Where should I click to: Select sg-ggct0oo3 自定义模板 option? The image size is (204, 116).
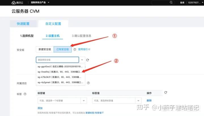click(61, 67)
